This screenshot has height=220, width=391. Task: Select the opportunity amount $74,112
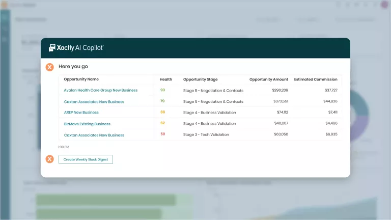[282, 112]
